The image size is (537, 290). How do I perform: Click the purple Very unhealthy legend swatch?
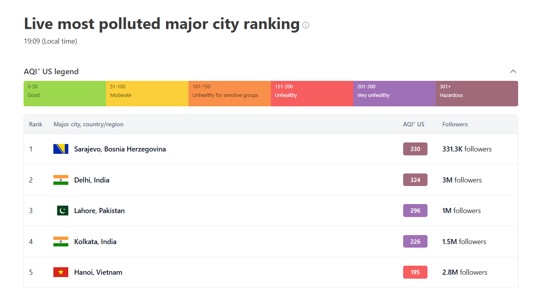click(x=395, y=93)
